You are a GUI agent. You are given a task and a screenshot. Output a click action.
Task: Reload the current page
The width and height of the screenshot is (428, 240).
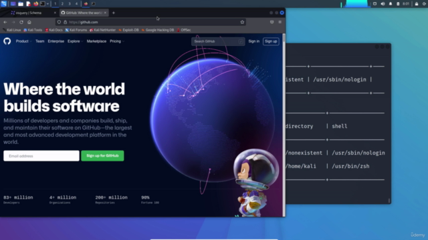pos(21,22)
